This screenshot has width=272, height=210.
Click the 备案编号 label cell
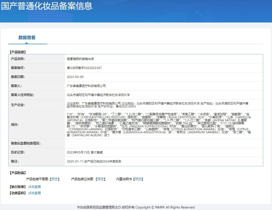click(37, 68)
